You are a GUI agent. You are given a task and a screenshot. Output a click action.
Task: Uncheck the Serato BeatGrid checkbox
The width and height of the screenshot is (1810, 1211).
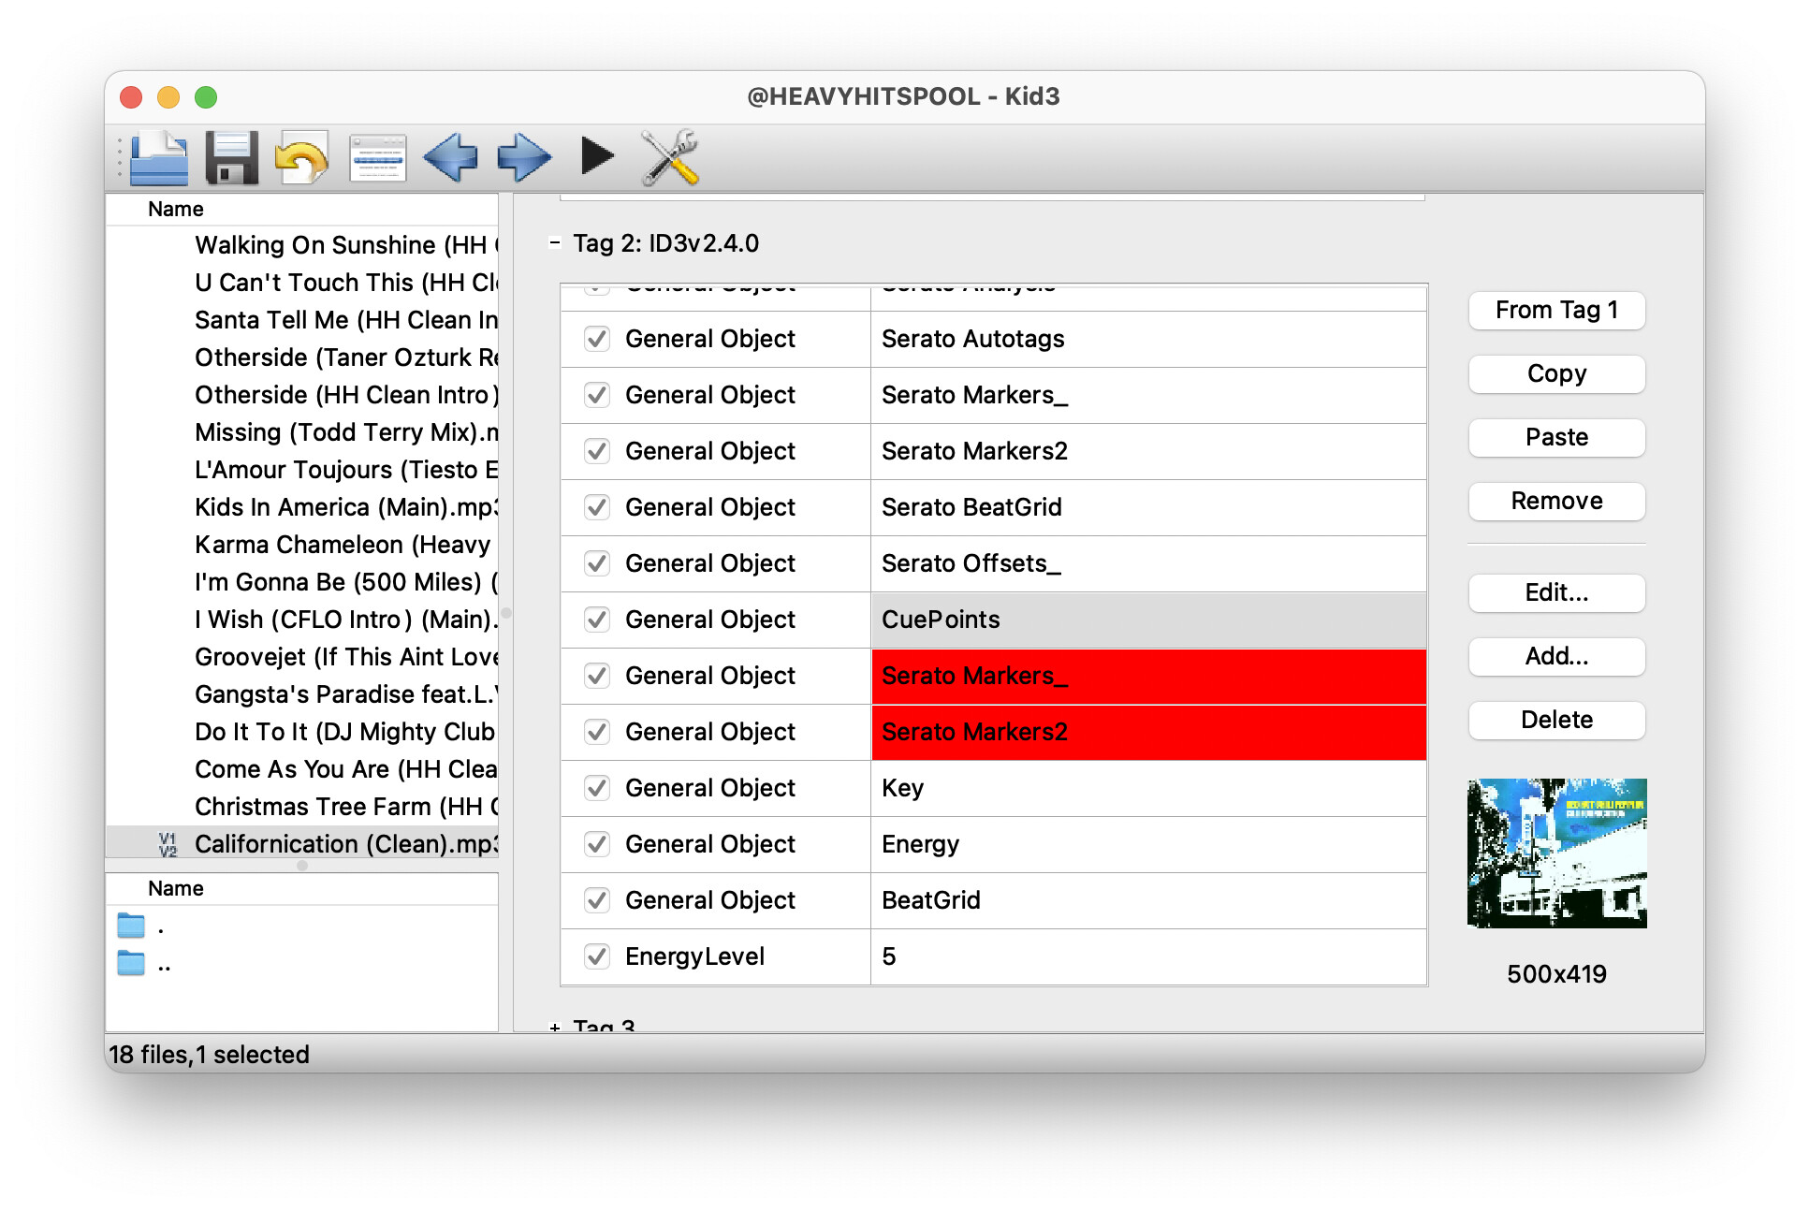coord(597,507)
